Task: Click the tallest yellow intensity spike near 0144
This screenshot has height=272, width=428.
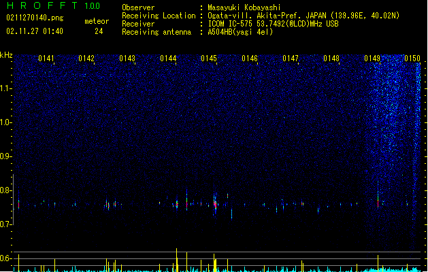Action: tap(177, 260)
